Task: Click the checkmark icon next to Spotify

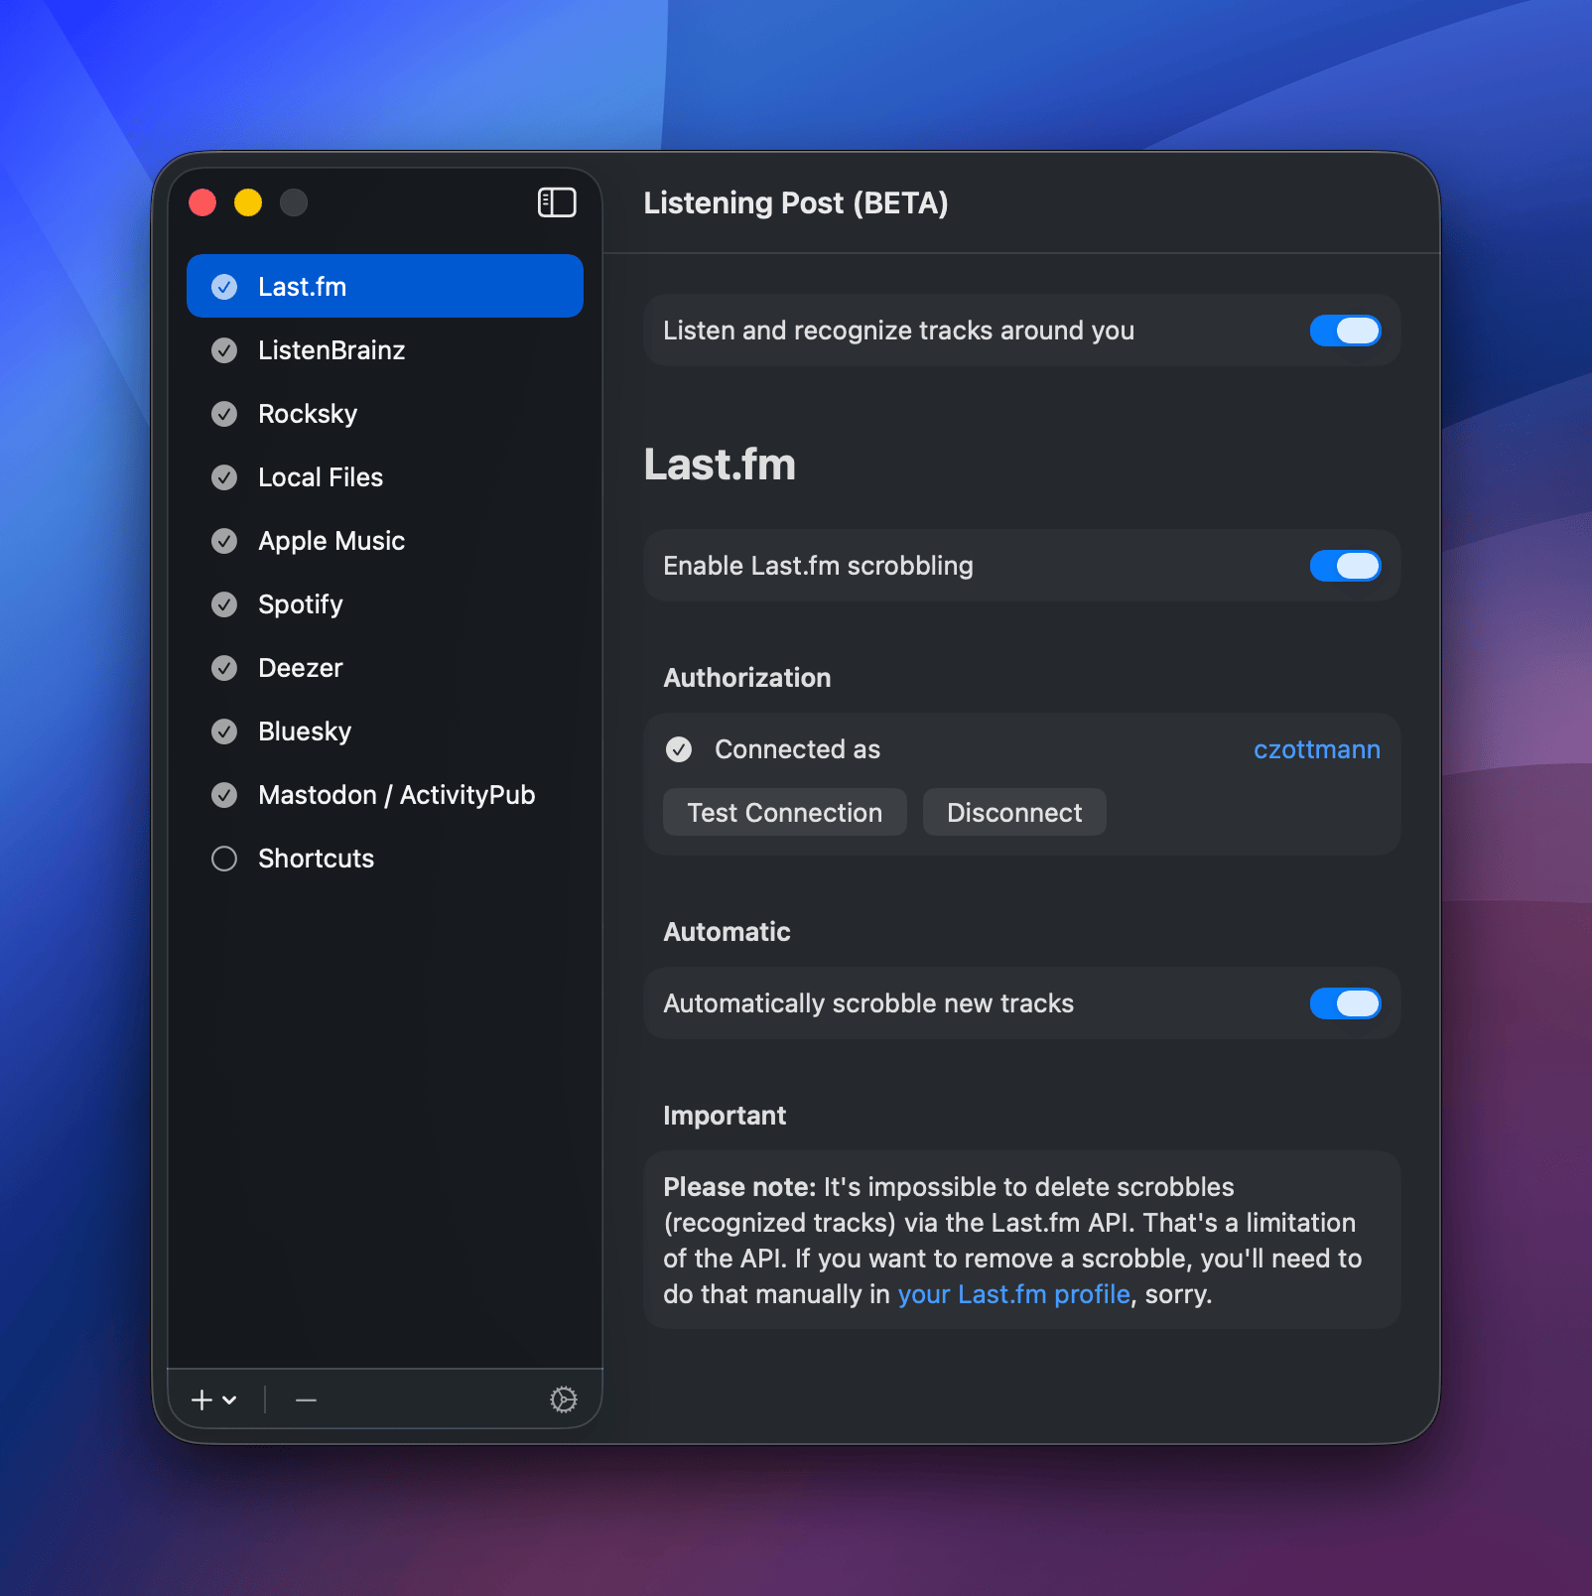Action: [224, 603]
